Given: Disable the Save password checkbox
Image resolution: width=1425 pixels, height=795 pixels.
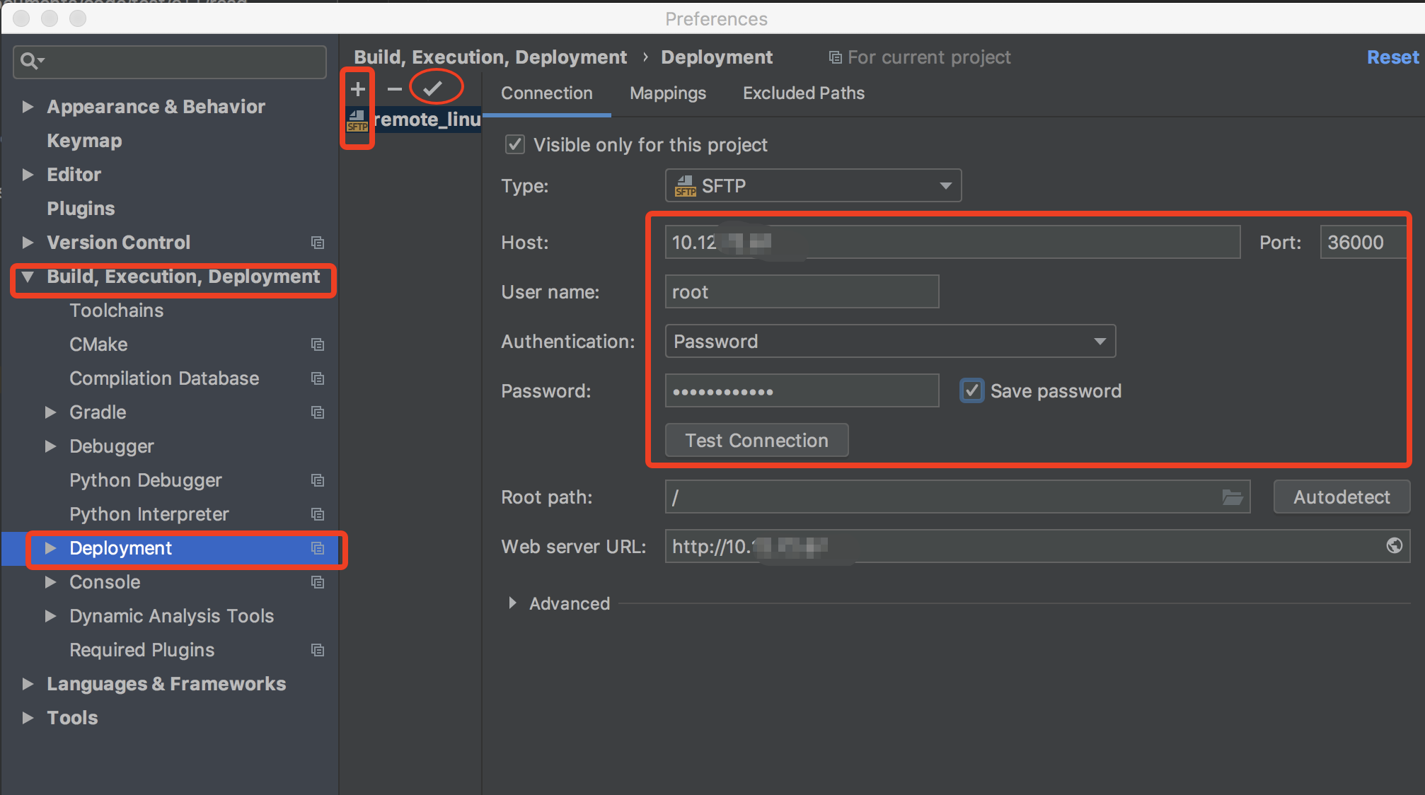Looking at the screenshot, I should (x=971, y=390).
